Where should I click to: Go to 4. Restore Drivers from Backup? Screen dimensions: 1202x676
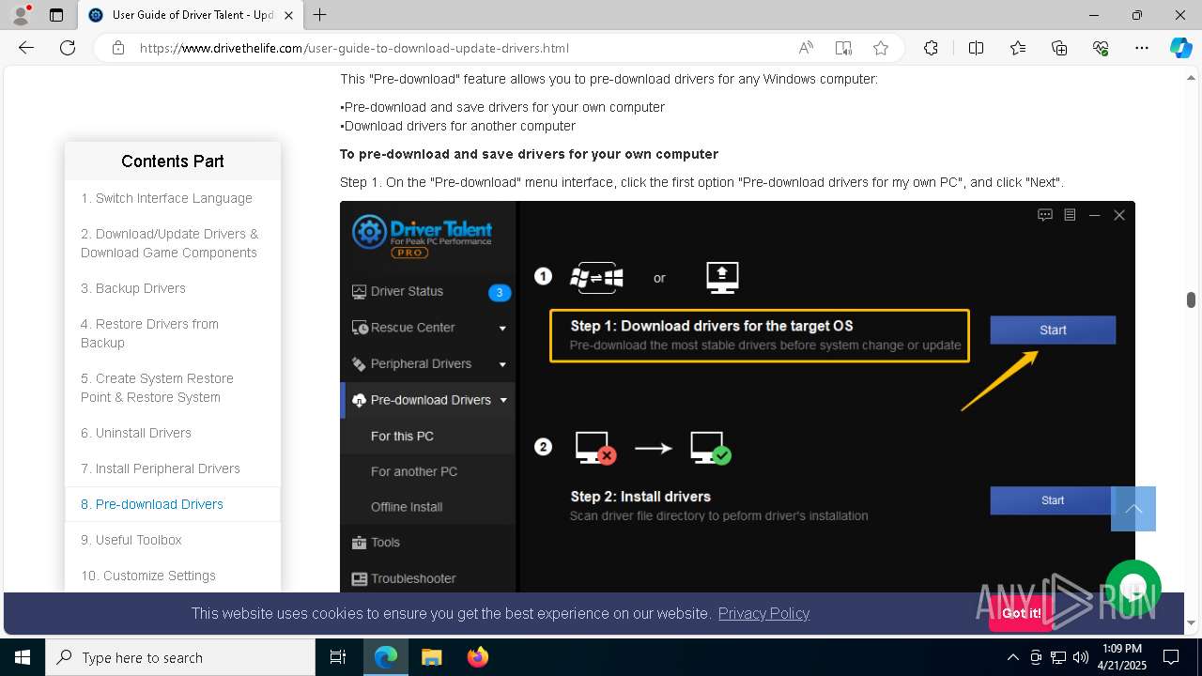149,333
